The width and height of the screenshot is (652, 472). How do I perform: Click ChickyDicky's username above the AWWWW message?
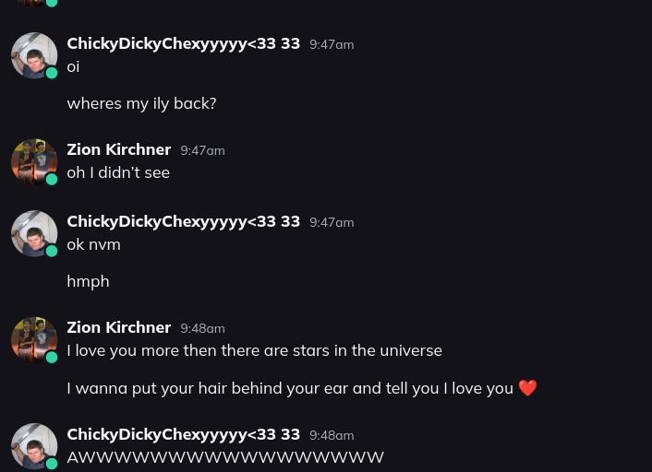pos(183,434)
